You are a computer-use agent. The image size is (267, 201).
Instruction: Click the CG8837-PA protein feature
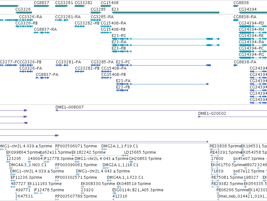coord(43,78)
